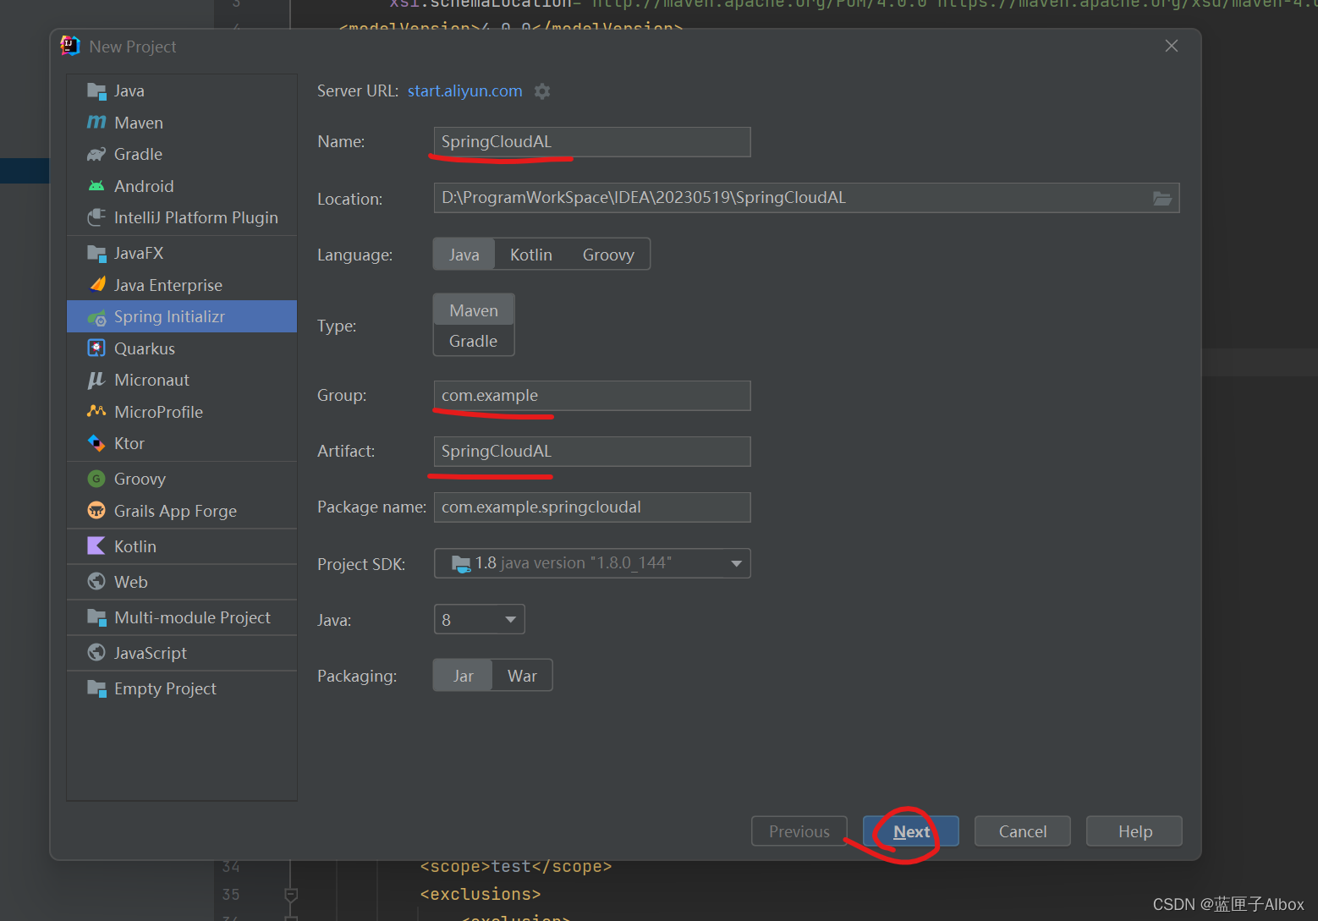Choose Maven as build type
This screenshot has height=921, width=1318.
[474, 310]
